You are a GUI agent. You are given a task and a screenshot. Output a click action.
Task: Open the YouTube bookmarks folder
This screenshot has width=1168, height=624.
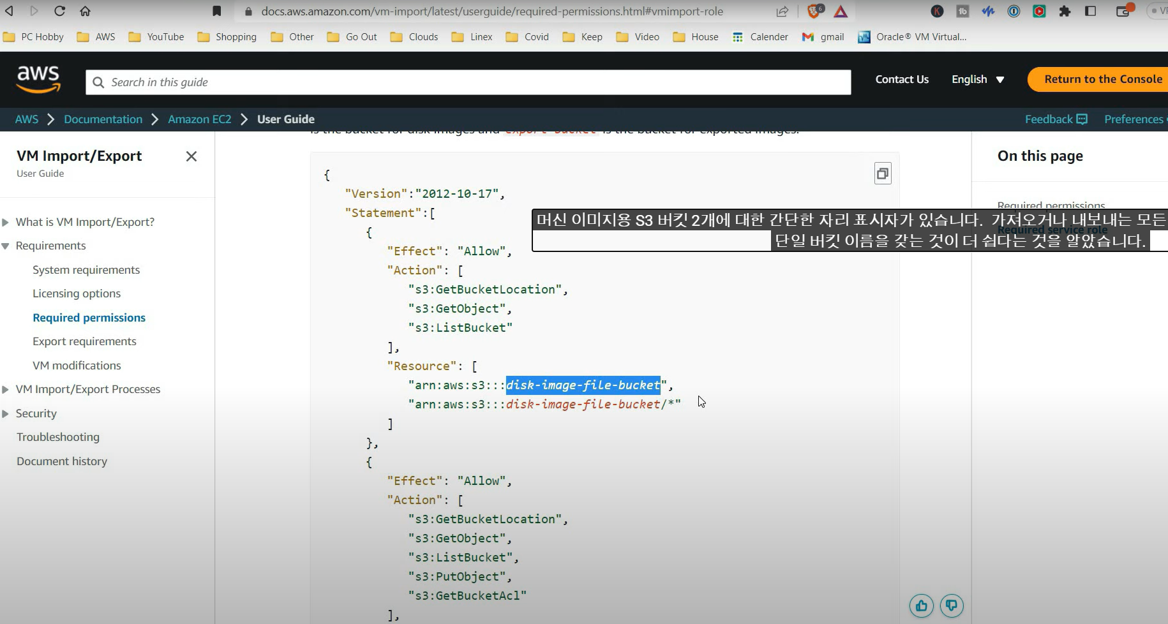(156, 37)
